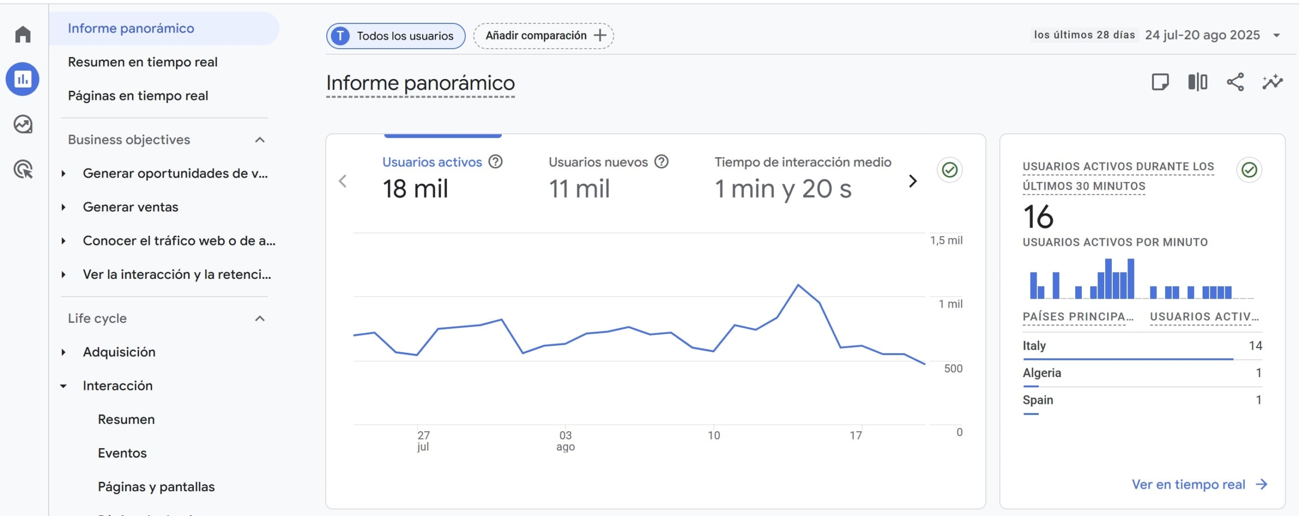Viewport: 1299px width, 516px height.
Task: Click the Spain country row
Action: (1142, 401)
